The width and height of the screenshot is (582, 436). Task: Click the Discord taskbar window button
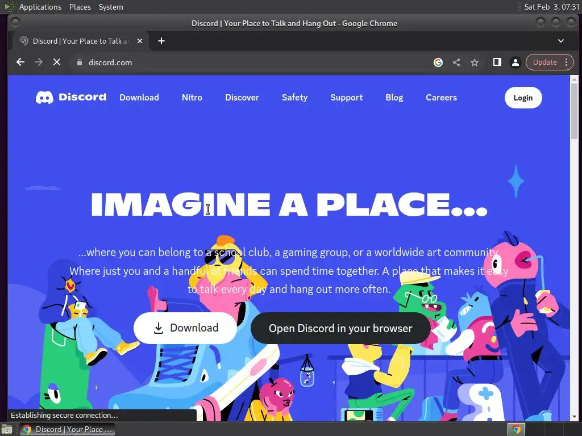click(x=67, y=429)
